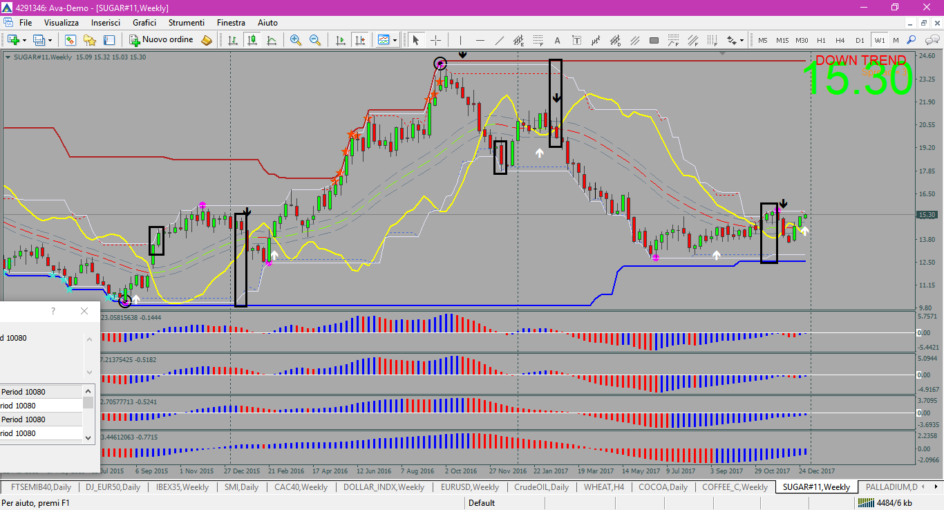Select the equidistant channel tool
944x510 pixels.
[x=518, y=40]
